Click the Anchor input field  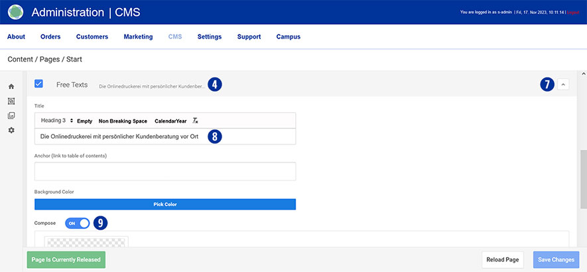click(x=164, y=171)
